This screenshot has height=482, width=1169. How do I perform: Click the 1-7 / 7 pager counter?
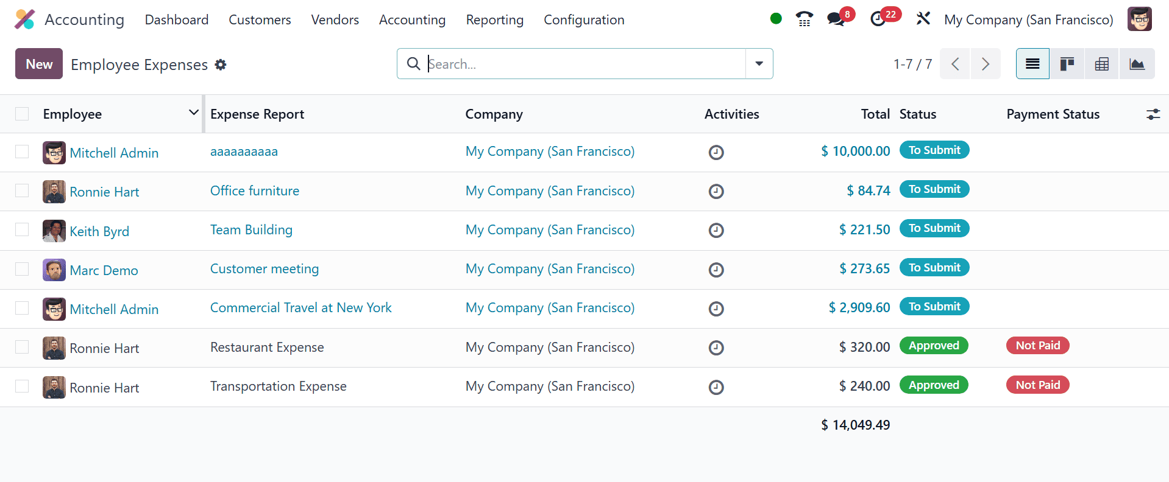point(912,64)
